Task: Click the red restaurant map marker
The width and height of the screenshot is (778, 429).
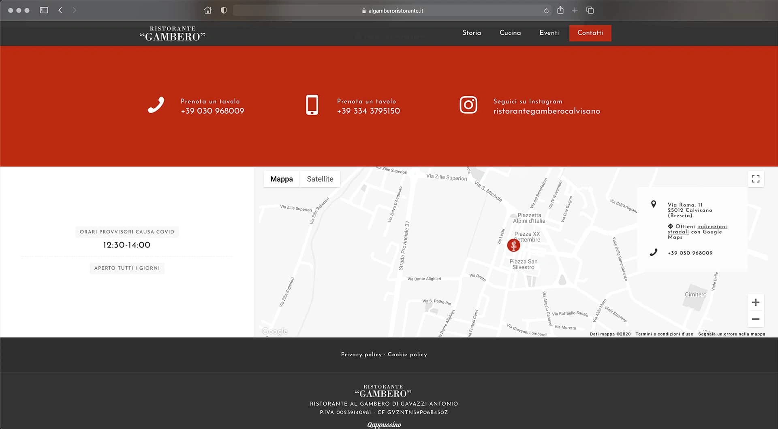Action: point(514,245)
